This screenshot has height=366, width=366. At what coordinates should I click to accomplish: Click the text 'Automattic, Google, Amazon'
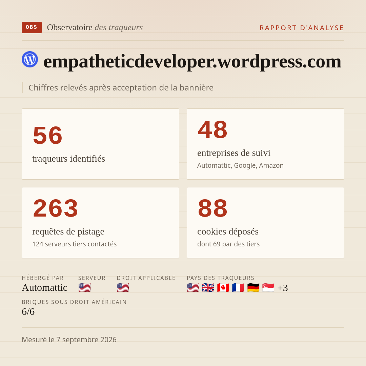click(x=240, y=165)
